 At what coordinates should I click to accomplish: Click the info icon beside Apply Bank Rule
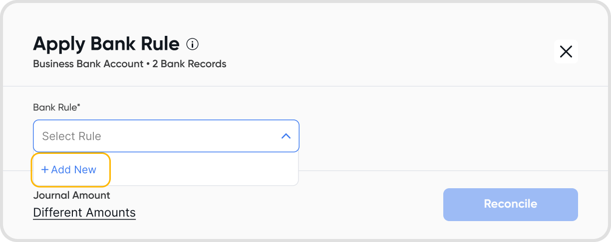tap(193, 44)
